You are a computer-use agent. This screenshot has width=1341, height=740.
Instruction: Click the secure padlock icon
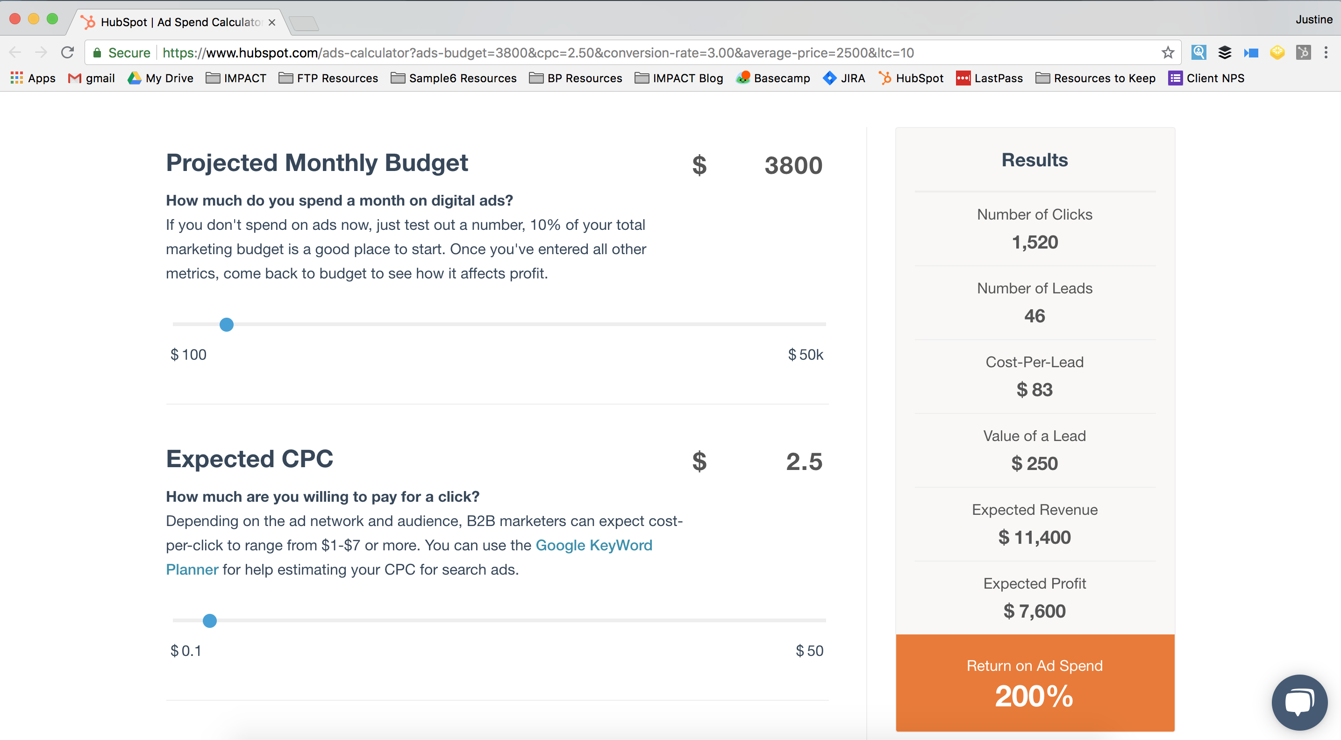tap(97, 53)
